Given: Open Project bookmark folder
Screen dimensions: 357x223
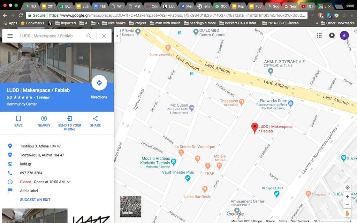Looking at the screenshot, I should (x=138, y=23).
